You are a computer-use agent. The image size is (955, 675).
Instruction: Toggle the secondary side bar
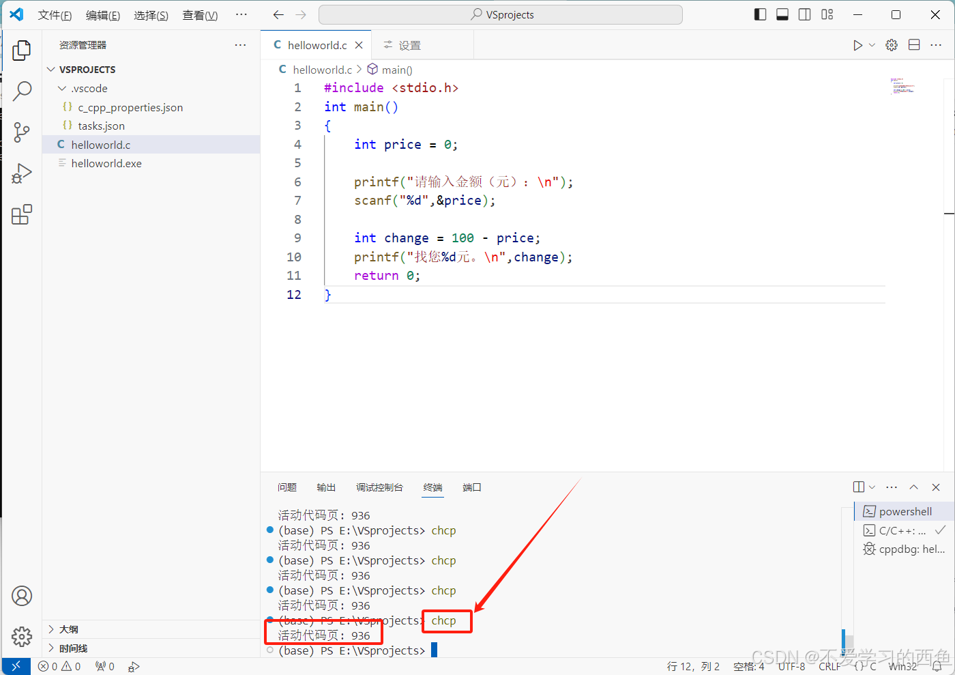804,14
